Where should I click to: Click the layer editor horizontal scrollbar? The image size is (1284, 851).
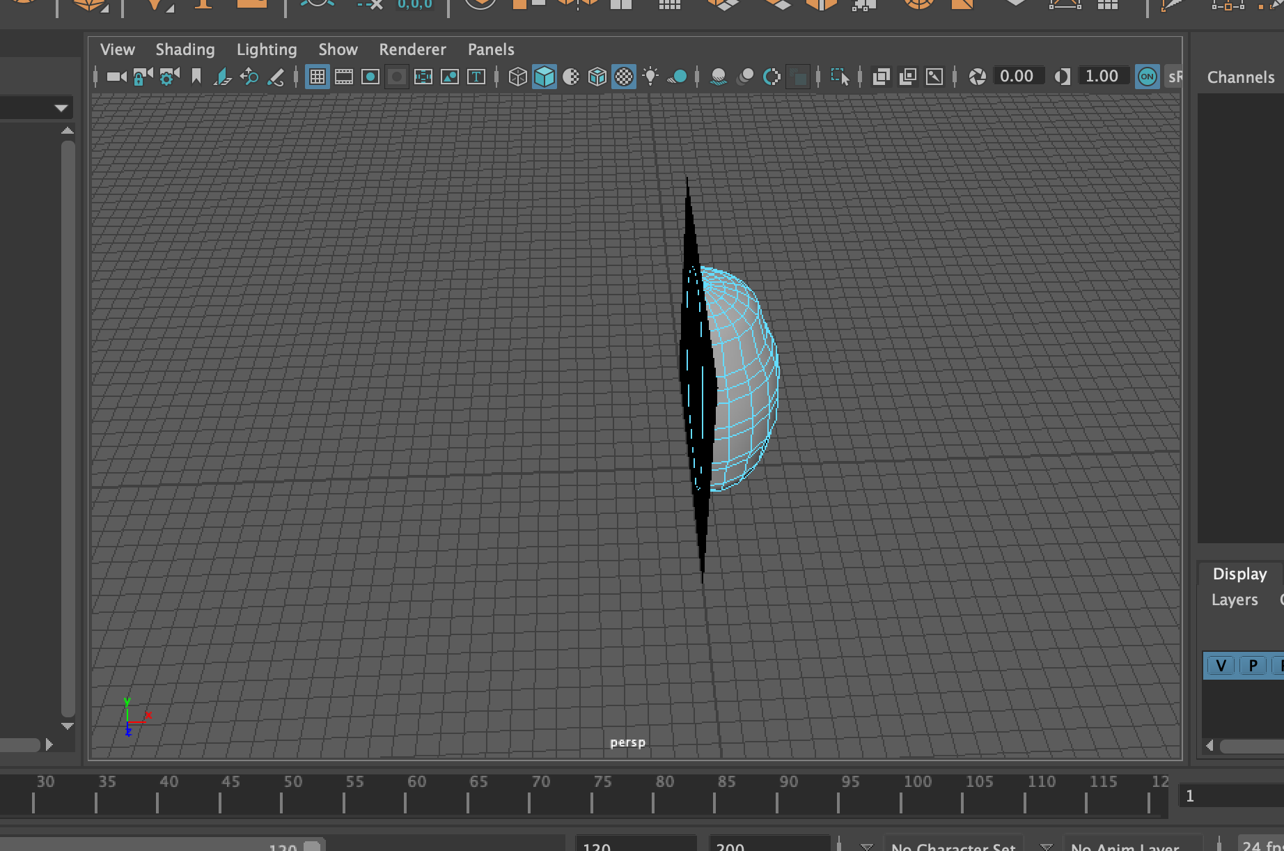[x=1251, y=746]
